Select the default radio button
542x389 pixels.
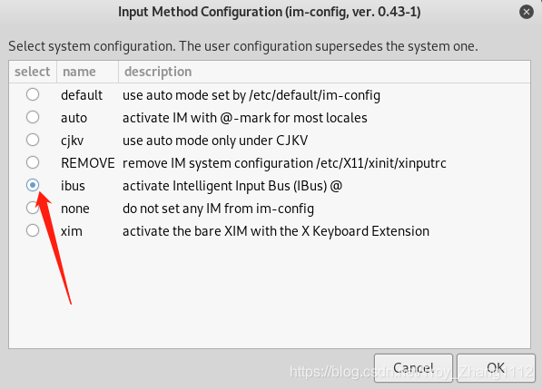[33, 94]
